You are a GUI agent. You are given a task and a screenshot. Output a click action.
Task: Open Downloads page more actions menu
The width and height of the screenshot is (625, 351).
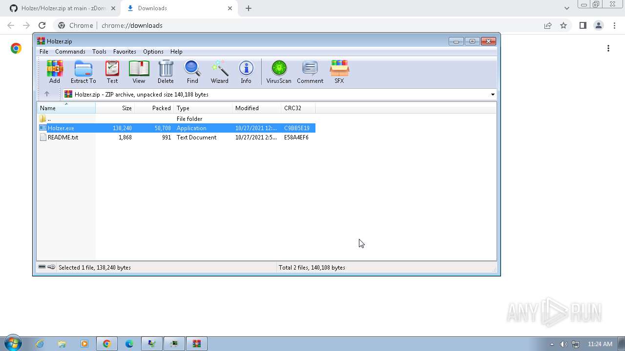coord(608,48)
